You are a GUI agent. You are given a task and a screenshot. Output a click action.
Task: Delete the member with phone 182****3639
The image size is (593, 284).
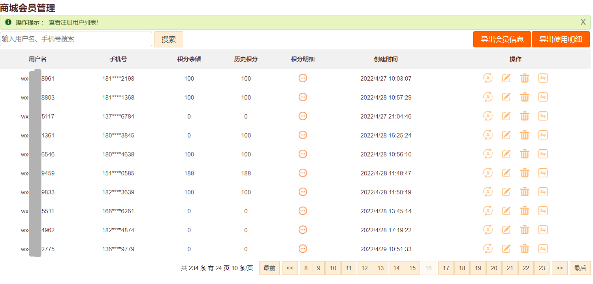click(525, 192)
